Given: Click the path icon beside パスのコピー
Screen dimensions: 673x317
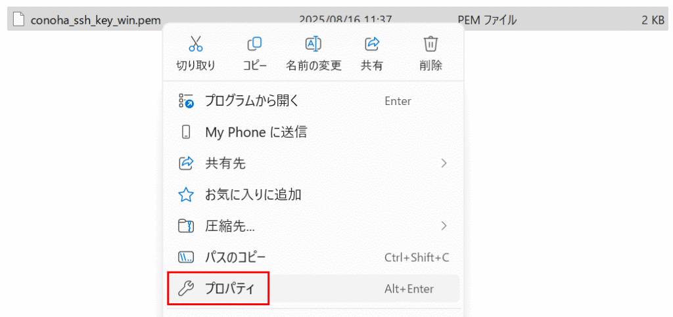Looking at the screenshot, I should click(186, 257).
